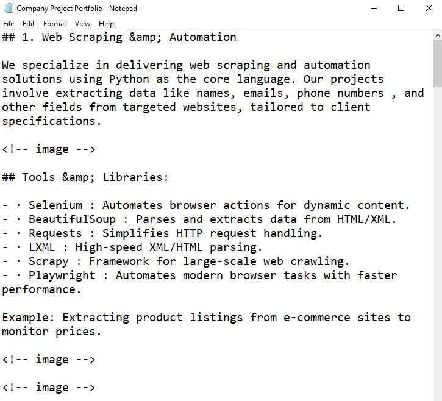This screenshot has height=401, width=442.
Task: Click the Notepad app icon in title bar
Action: click(9, 8)
